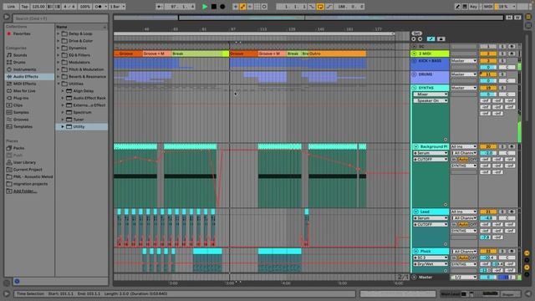535x301 pixels.
Task: Toggle the DRUMS track activator 11
Action: point(488,74)
